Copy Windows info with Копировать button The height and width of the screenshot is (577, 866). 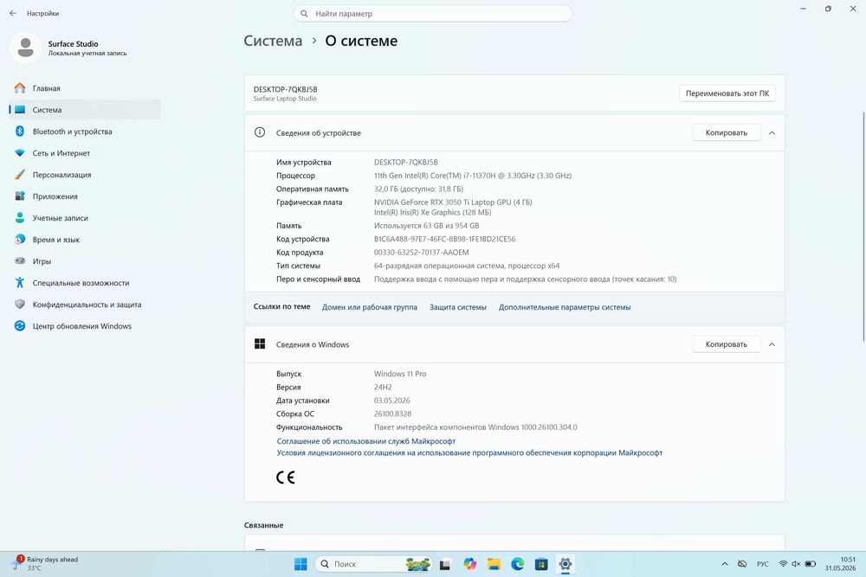[727, 344]
